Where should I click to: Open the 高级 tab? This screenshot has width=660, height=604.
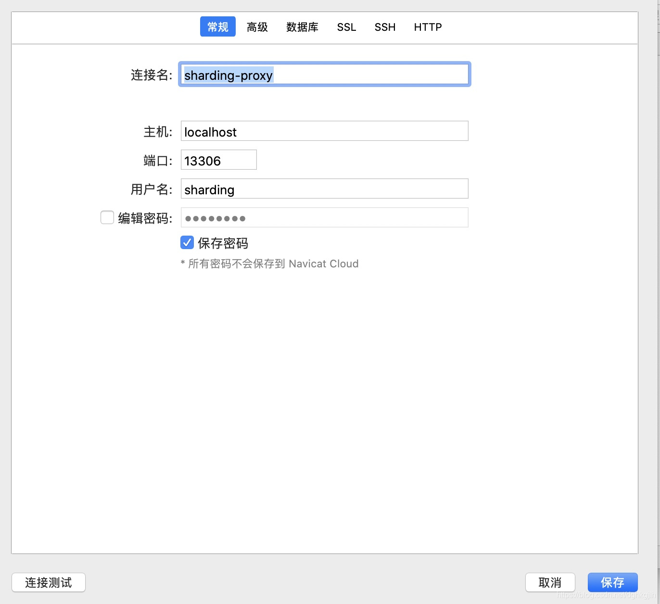[x=257, y=27]
